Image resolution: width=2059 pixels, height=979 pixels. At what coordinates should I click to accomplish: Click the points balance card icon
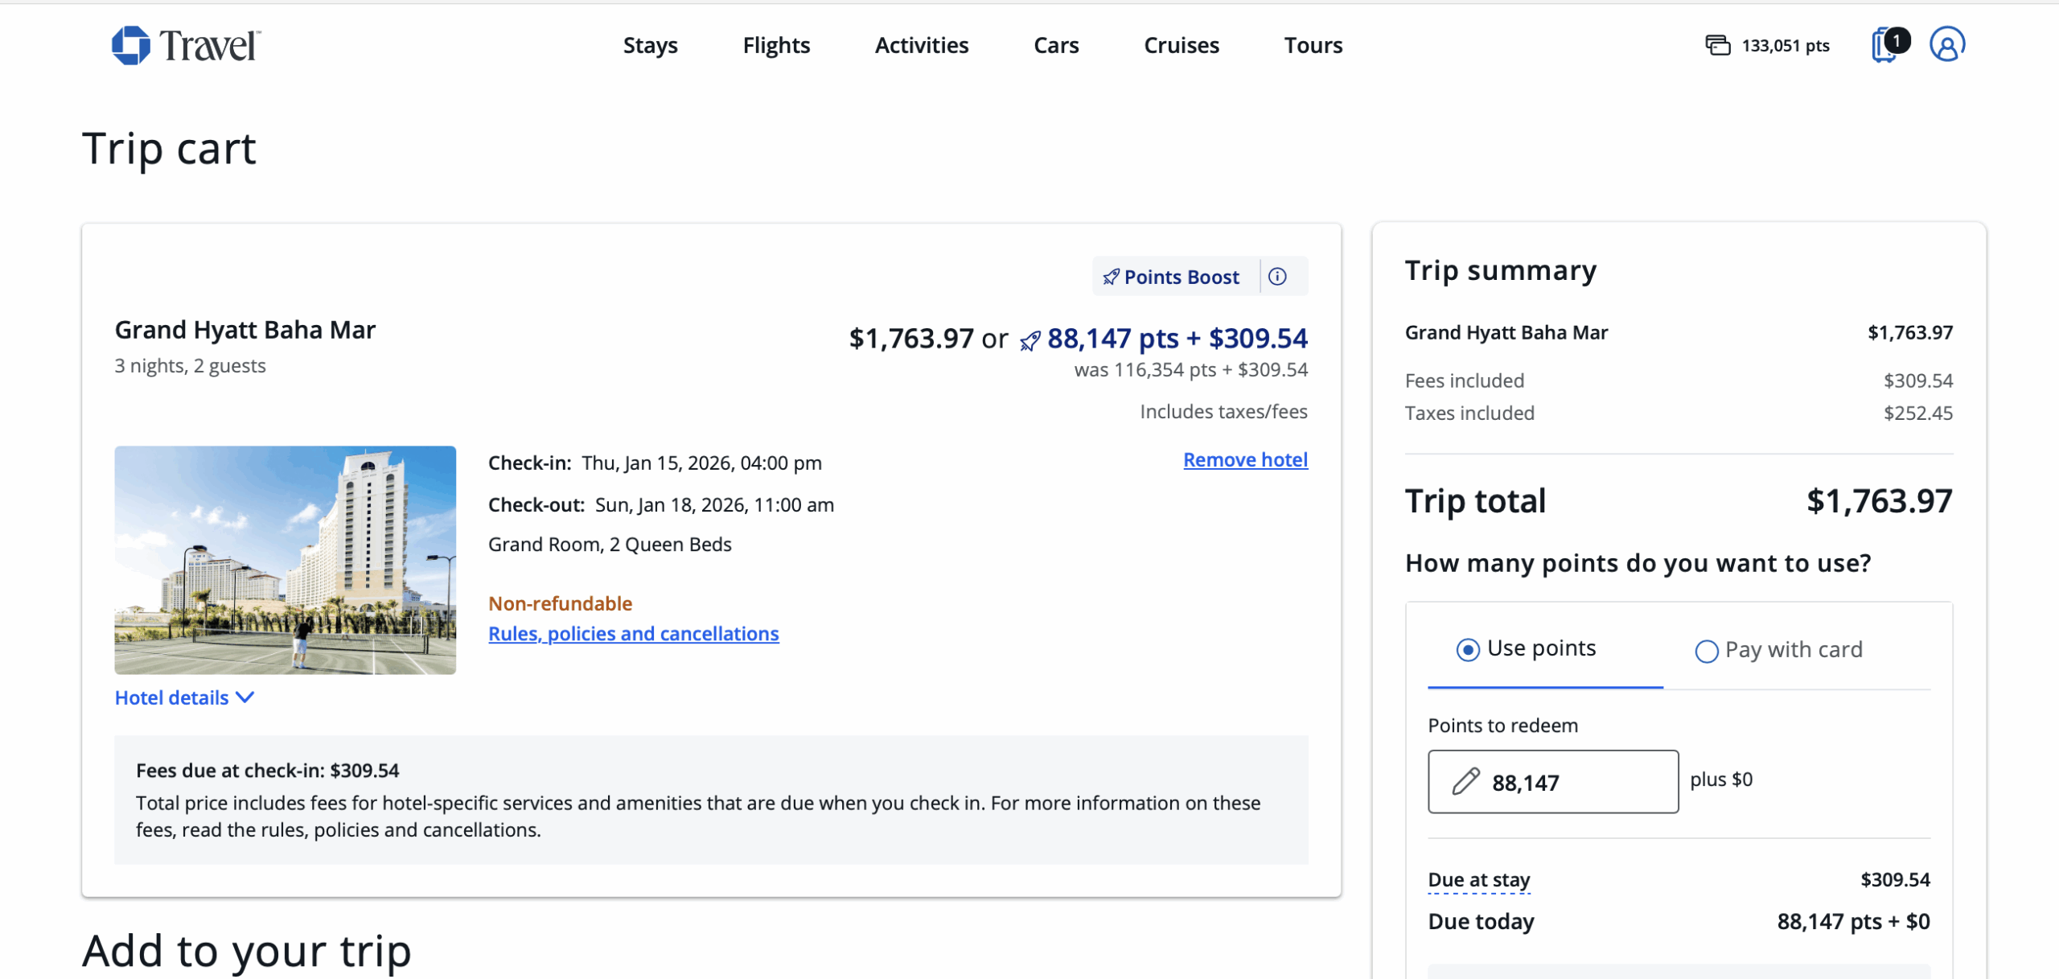pos(1717,45)
